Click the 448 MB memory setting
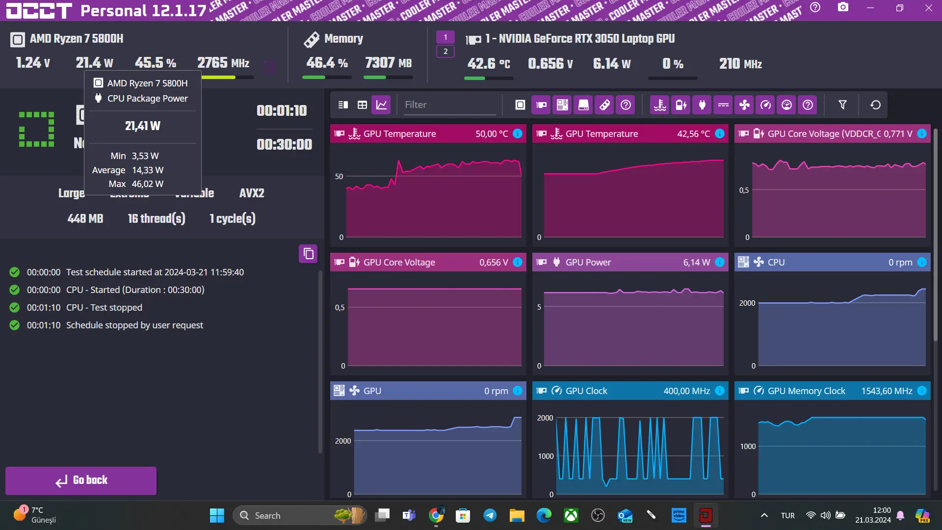The width and height of the screenshot is (942, 530). pos(85,218)
